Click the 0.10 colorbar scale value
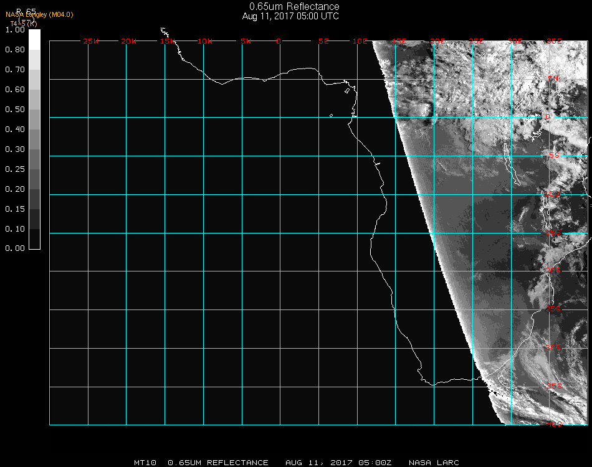 tap(15, 229)
